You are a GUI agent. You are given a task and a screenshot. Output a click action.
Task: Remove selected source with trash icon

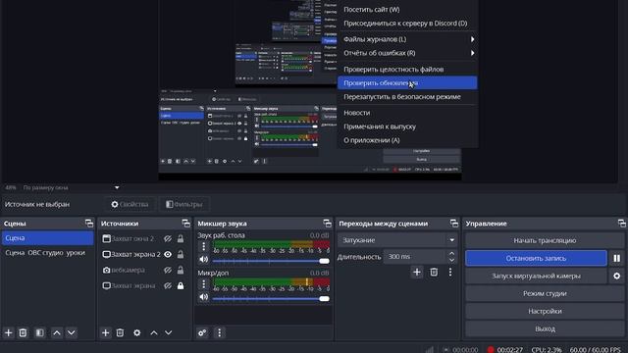120,332
